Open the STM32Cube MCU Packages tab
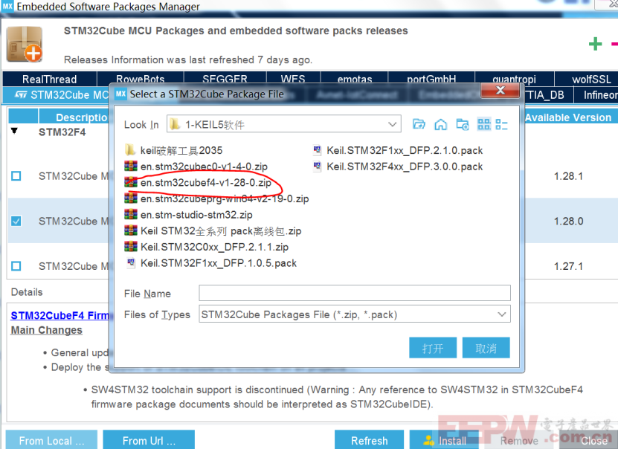The height and width of the screenshot is (449, 618). click(x=56, y=95)
